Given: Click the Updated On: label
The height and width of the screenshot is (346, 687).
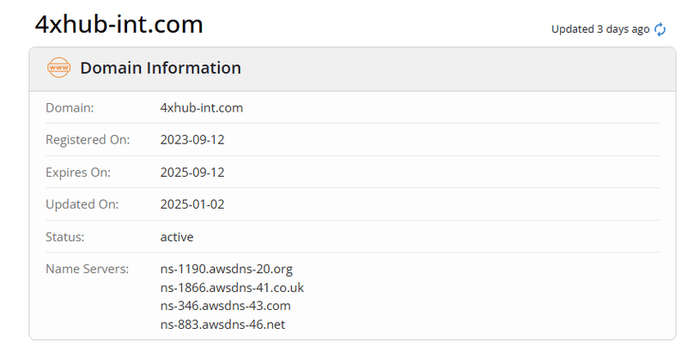Looking at the screenshot, I should click(x=82, y=204).
